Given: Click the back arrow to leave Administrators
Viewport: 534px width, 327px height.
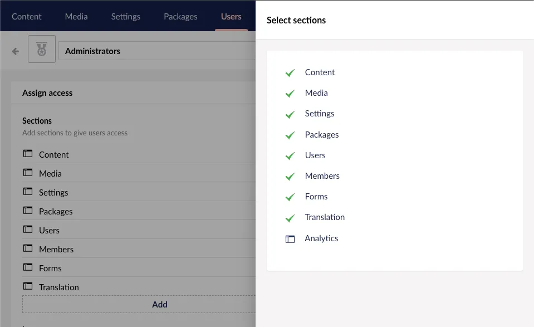Looking at the screenshot, I should 15,51.
